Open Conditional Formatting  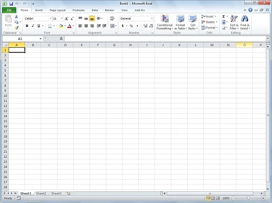[x=164, y=22]
